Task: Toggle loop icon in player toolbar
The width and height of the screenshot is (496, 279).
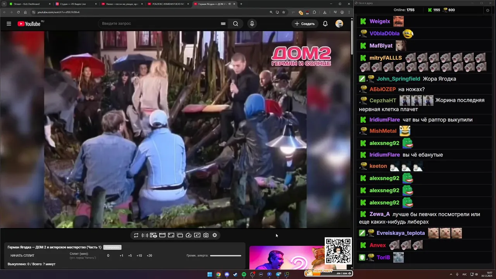Action: (136, 235)
